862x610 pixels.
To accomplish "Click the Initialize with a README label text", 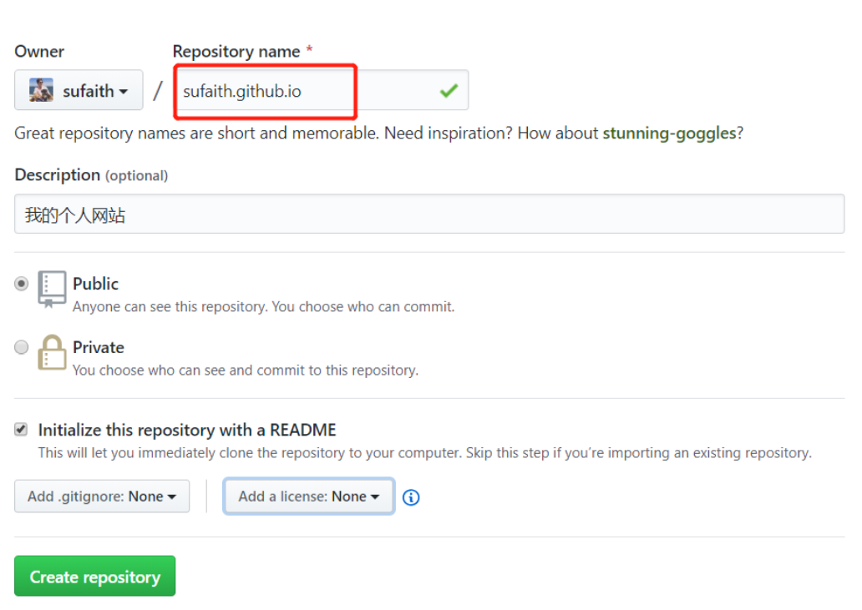I will coord(187,430).
